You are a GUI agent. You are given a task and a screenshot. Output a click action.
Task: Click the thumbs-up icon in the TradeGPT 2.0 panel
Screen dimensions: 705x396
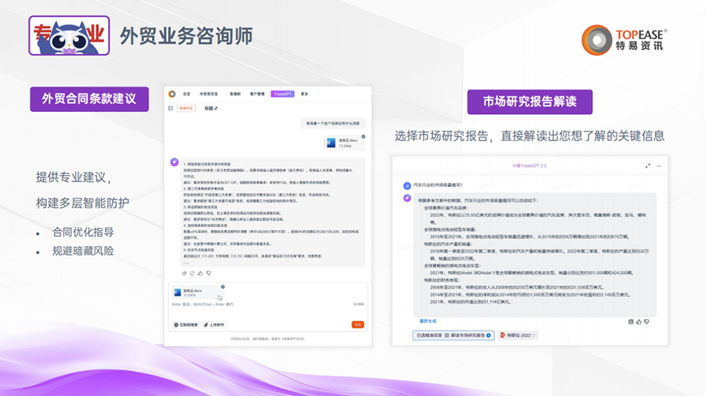coord(638,321)
